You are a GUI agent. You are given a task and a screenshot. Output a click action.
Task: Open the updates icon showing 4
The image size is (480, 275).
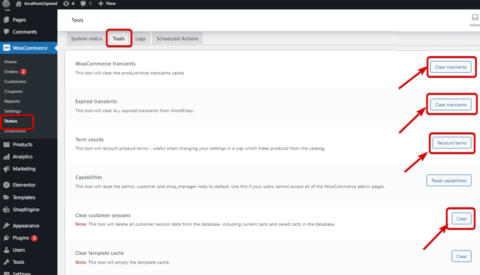tap(69, 4)
